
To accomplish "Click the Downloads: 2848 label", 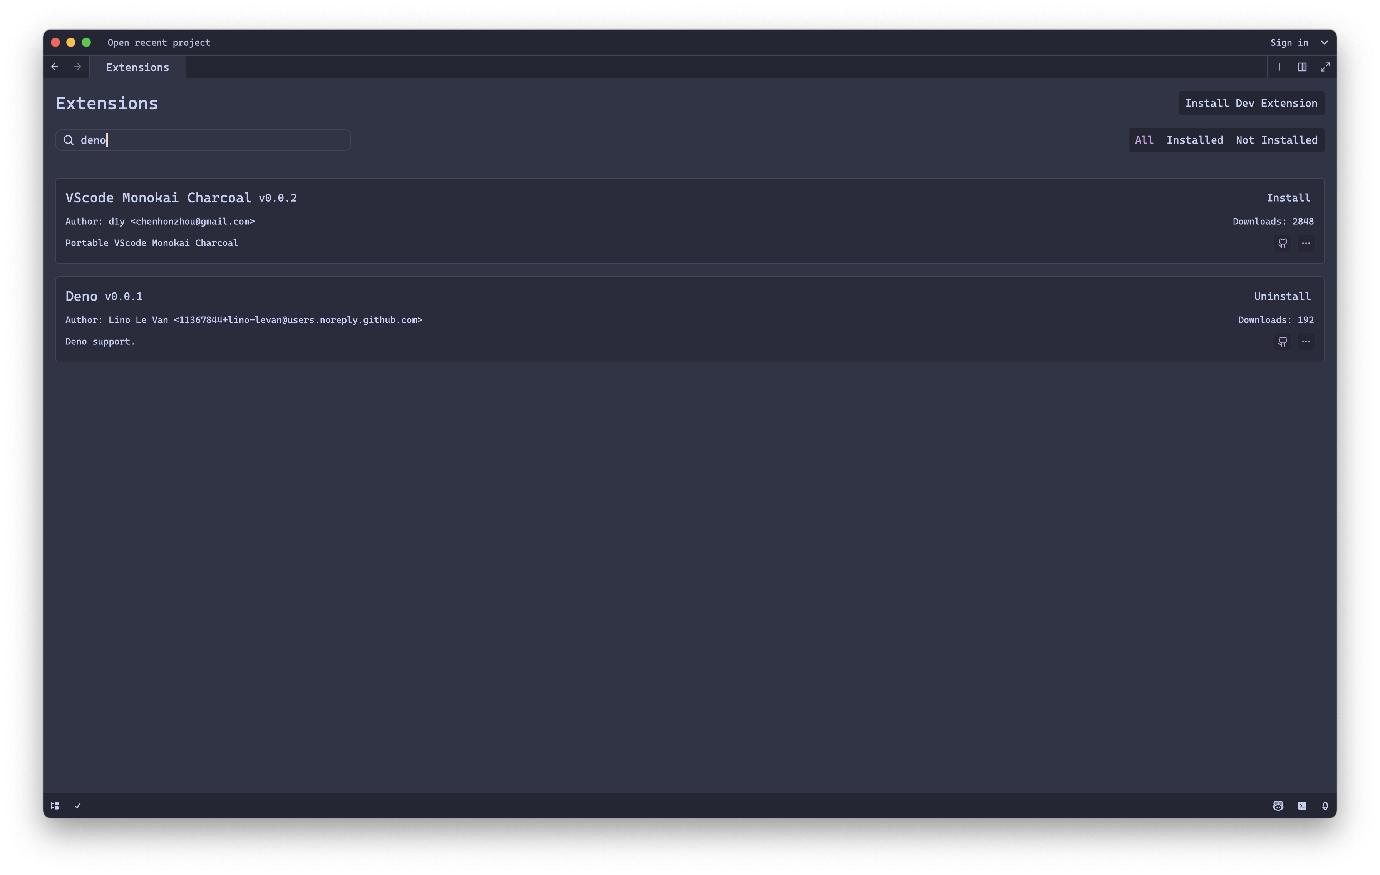I will pyautogui.click(x=1273, y=222).
